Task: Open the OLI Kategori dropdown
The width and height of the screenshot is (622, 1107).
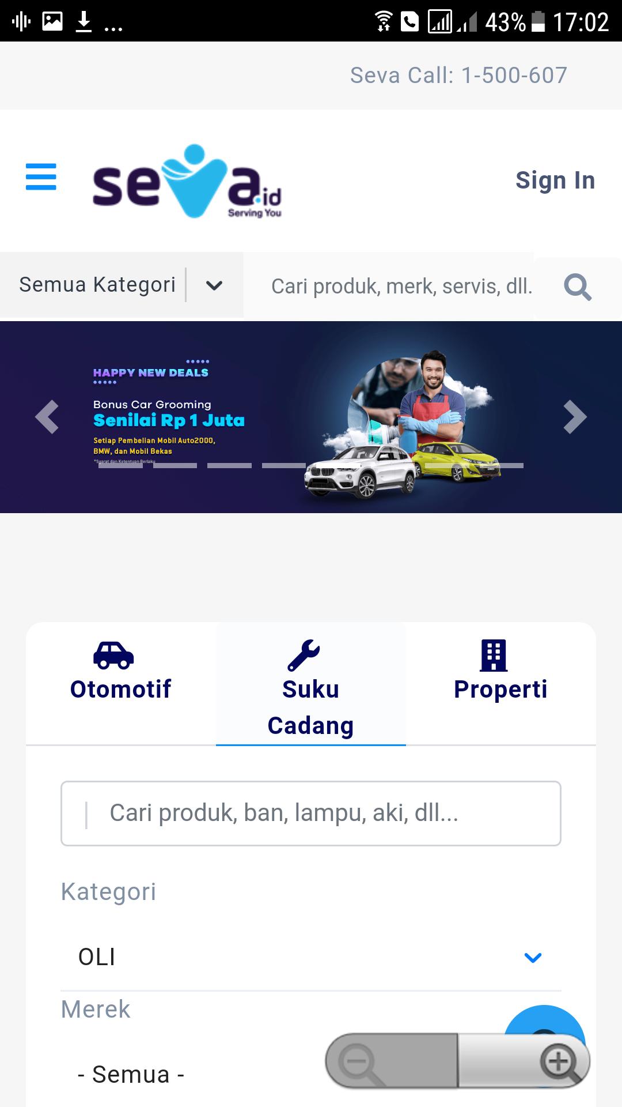Action: [311, 957]
